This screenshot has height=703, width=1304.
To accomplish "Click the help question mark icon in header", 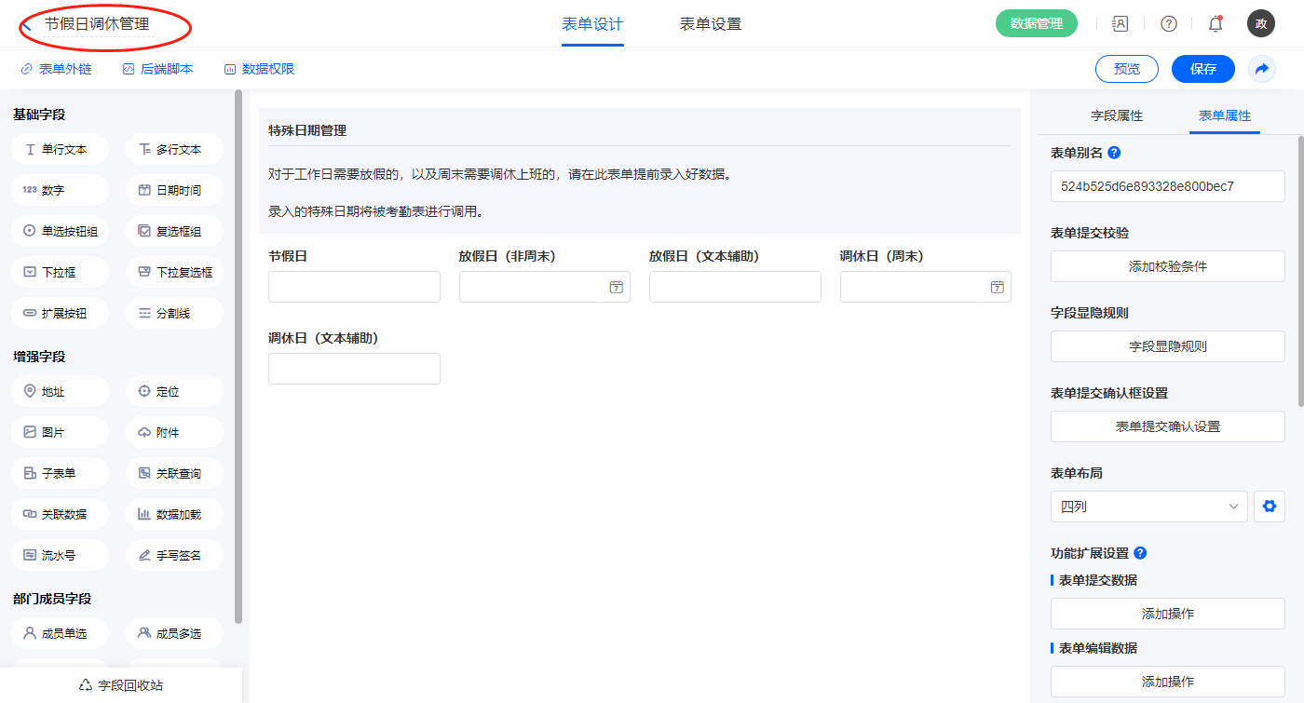I will pyautogui.click(x=1168, y=24).
